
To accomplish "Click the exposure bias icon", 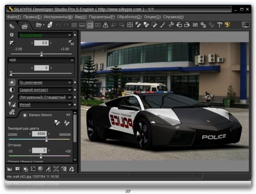I will (12, 43).
